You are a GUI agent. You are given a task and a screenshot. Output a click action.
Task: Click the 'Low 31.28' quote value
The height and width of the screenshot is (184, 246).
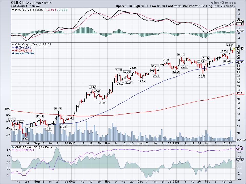click(x=157, y=6)
